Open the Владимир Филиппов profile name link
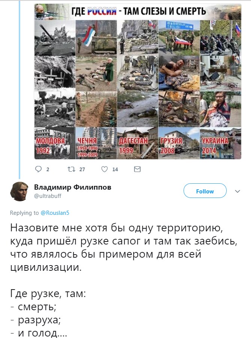The height and width of the screenshot is (338, 251). 73,187
